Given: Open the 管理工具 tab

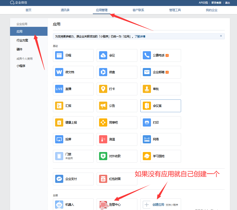Looking at the screenshot, I should pyautogui.click(x=175, y=10).
